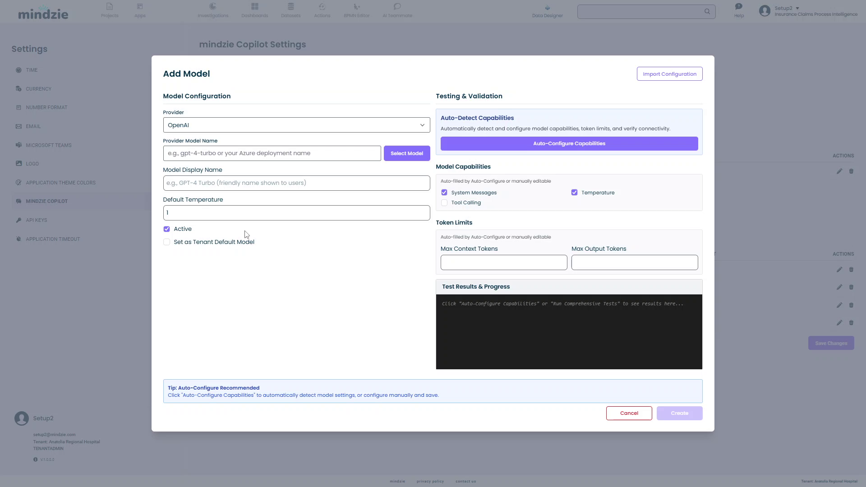Check Set as Tenant Default Model

[166, 242]
